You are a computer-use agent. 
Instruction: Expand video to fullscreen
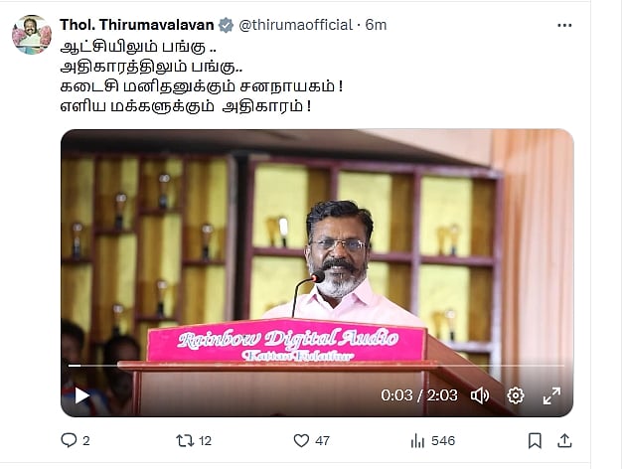point(551,395)
